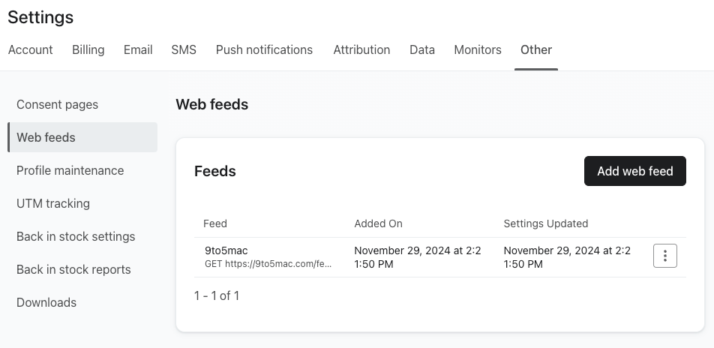The image size is (714, 348).
Task: Go to the Email tab
Action: click(138, 49)
